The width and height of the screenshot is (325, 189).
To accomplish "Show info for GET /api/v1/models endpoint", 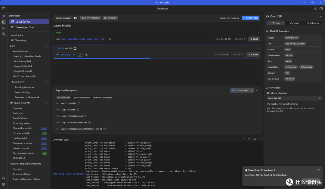I will tap(79, 103).
